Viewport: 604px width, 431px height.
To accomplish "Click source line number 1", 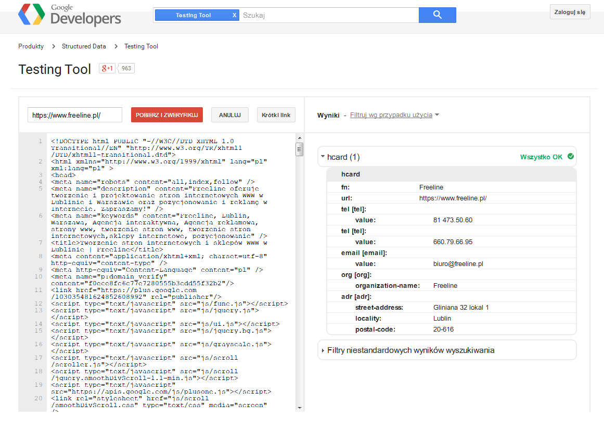I will [40, 141].
